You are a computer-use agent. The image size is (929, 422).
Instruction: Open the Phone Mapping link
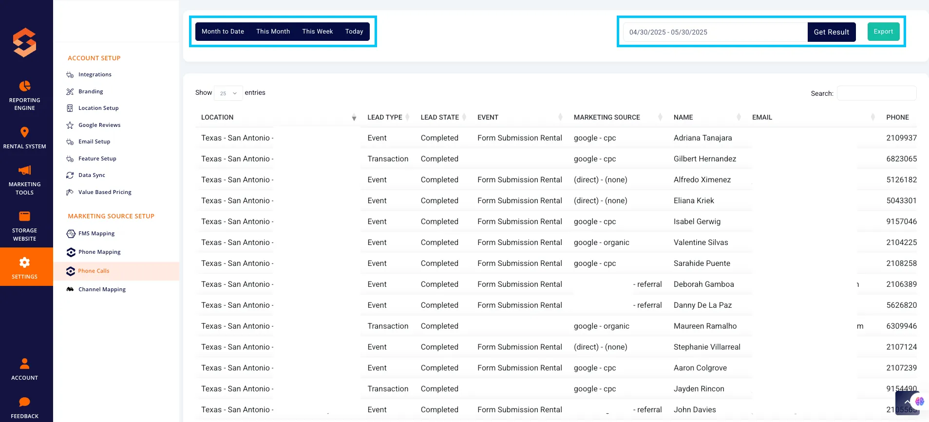[x=99, y=252]
